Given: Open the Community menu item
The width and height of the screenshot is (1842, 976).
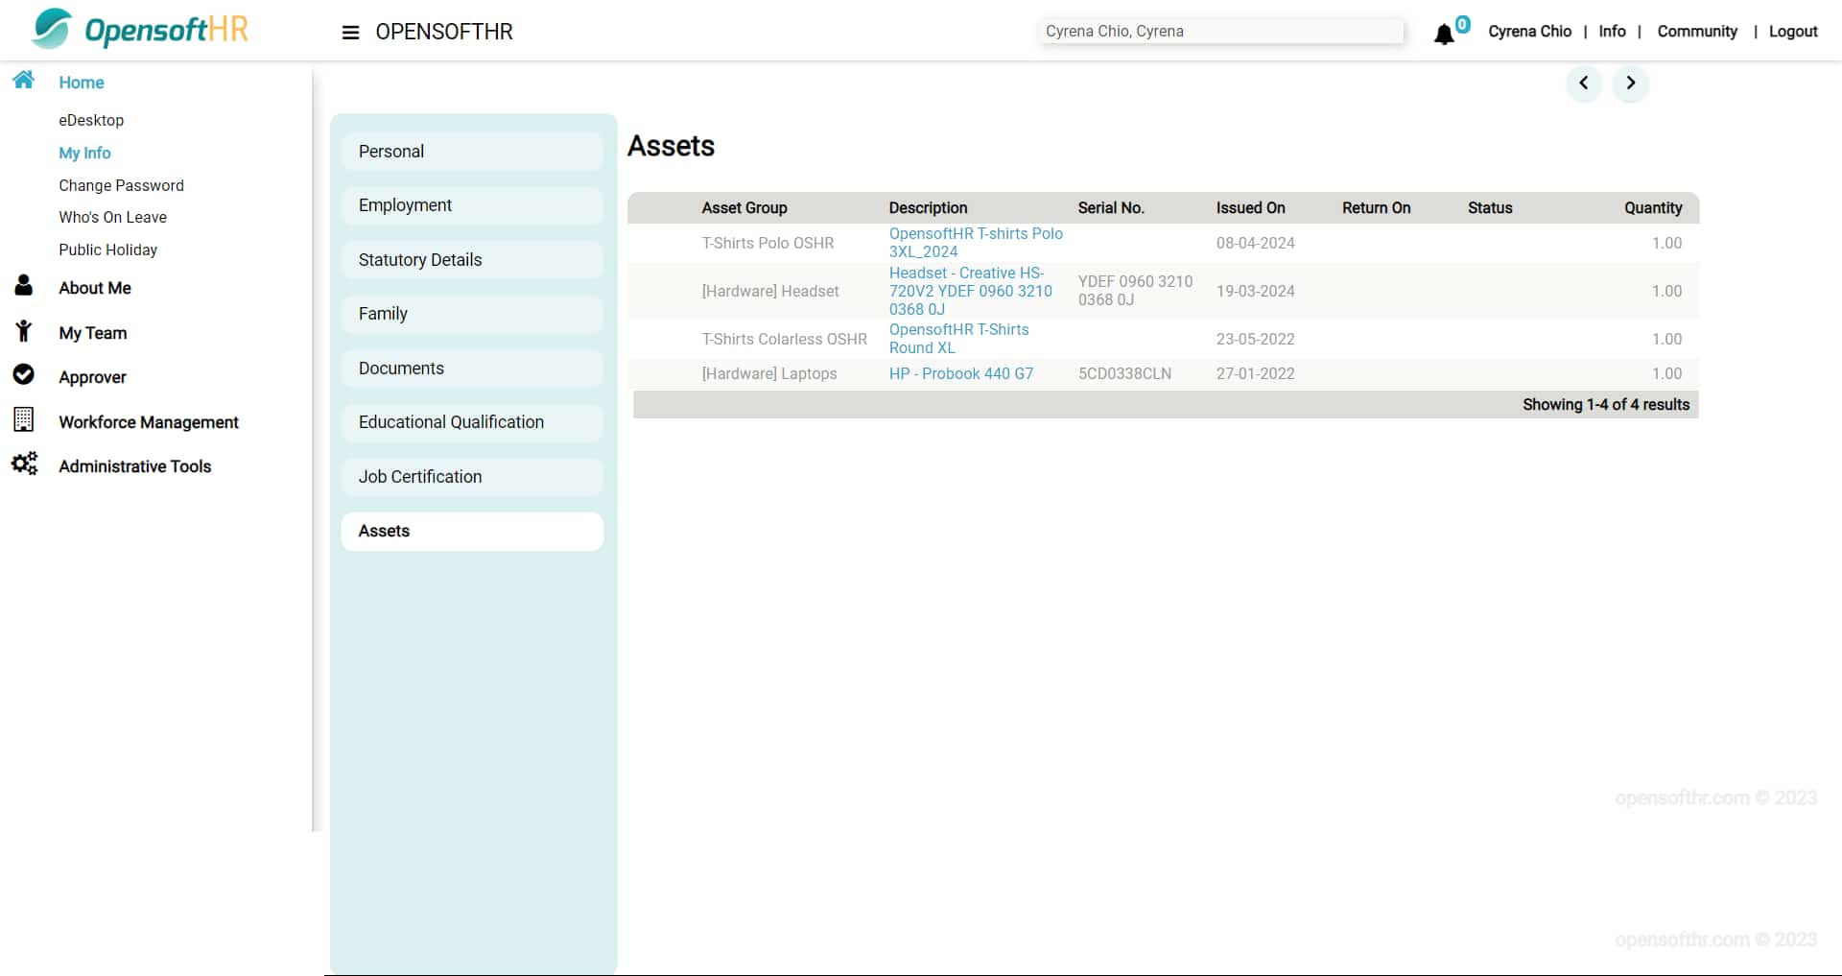Looking at the screenshot, I should click(x=1696, y=31).
